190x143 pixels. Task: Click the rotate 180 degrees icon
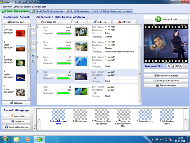pyautogui.click(x=177, y=66)
